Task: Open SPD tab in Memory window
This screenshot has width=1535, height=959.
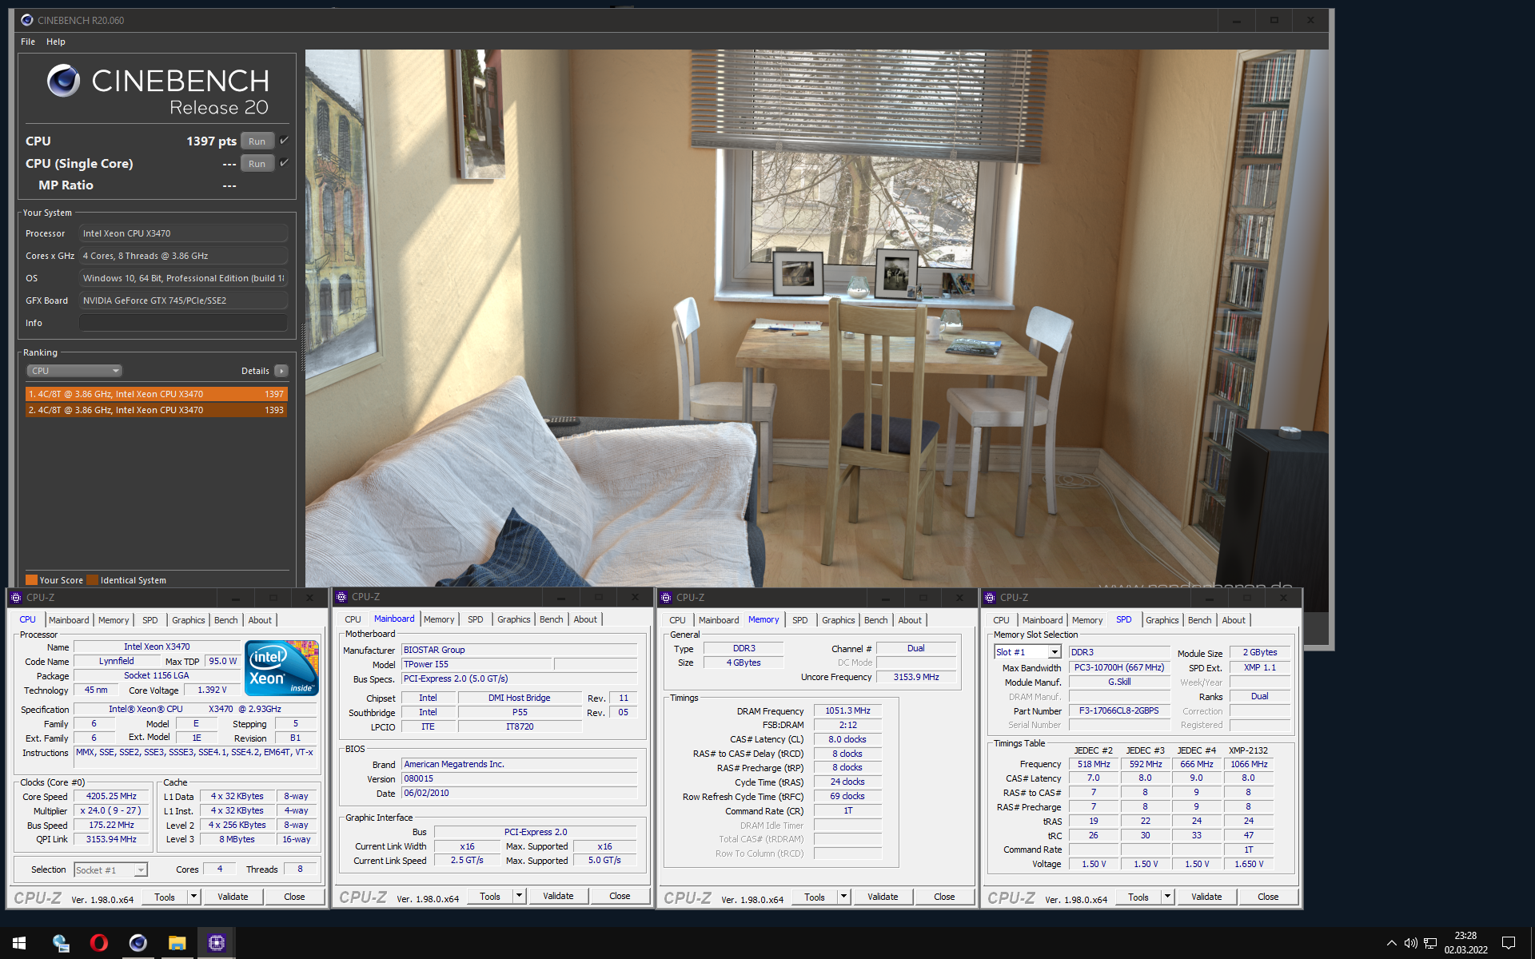Action: [x=800, y=620]
